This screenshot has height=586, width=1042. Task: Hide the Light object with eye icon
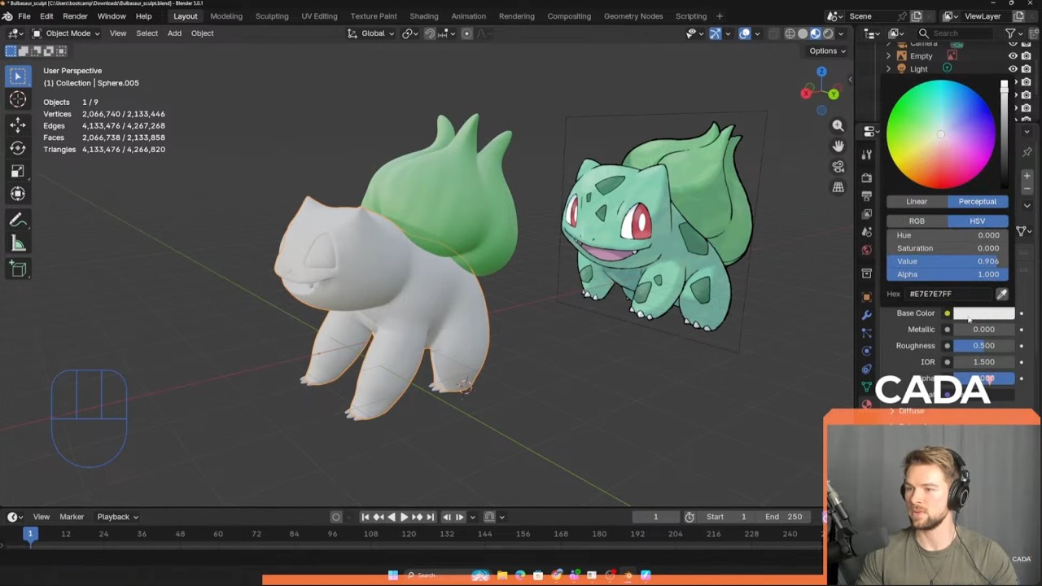1013,69
